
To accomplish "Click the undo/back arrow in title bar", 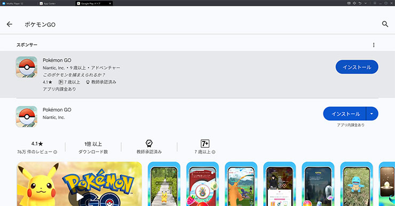I will 360,3.
